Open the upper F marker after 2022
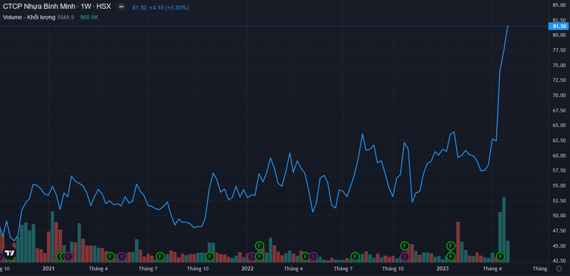570x276 pixels. (259, 245)
